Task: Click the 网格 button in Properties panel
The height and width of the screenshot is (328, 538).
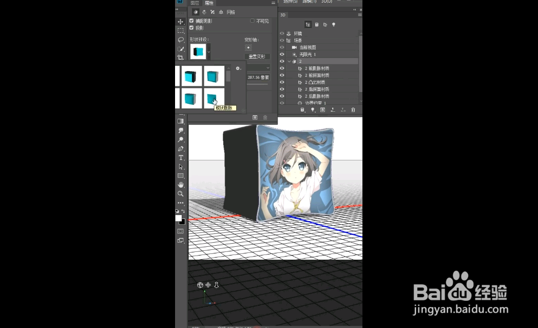Action: click(x=230, y=12)
